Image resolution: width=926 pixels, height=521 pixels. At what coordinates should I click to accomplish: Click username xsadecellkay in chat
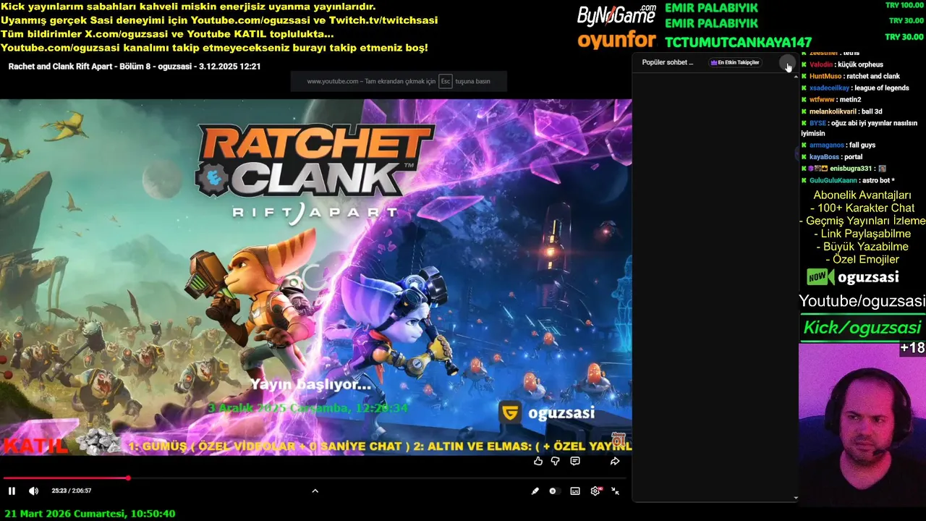point(830,88)
